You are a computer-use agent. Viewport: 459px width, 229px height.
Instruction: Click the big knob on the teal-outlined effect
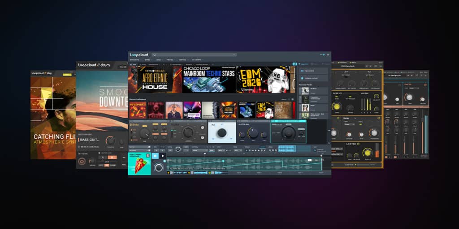click(x=288, y=133)
